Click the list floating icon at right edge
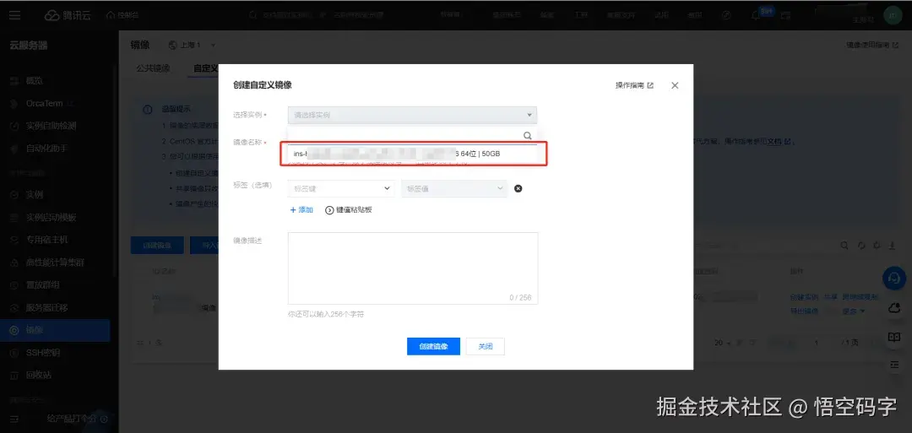The image size is (912, 433). [894, 365]
